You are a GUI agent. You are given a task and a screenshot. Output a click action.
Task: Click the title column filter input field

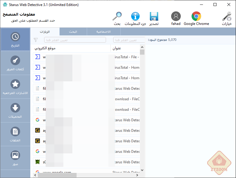pos(129,40)
